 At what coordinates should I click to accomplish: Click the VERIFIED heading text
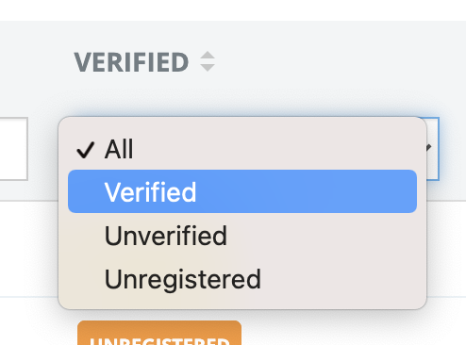(131, 62)
